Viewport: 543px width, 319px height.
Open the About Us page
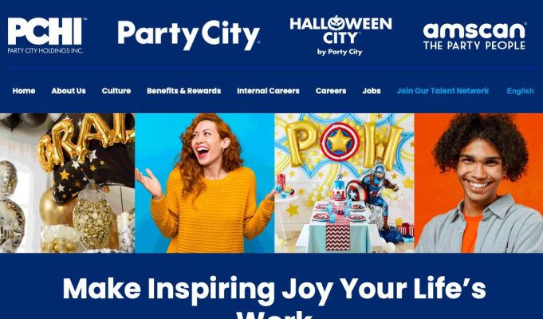(69, 91)
